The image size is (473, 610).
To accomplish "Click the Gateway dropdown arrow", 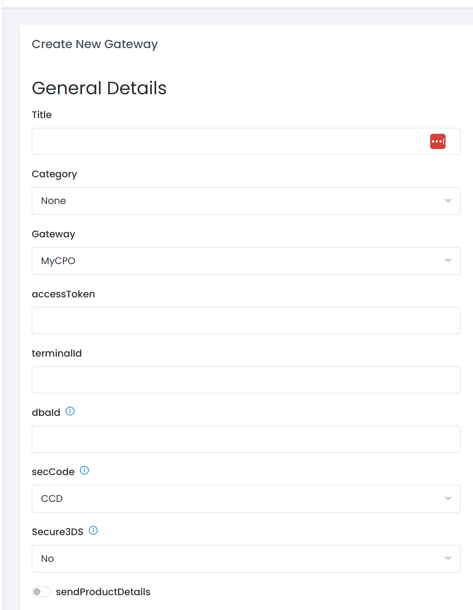I will pyautogui.click(x=448, y=261).
